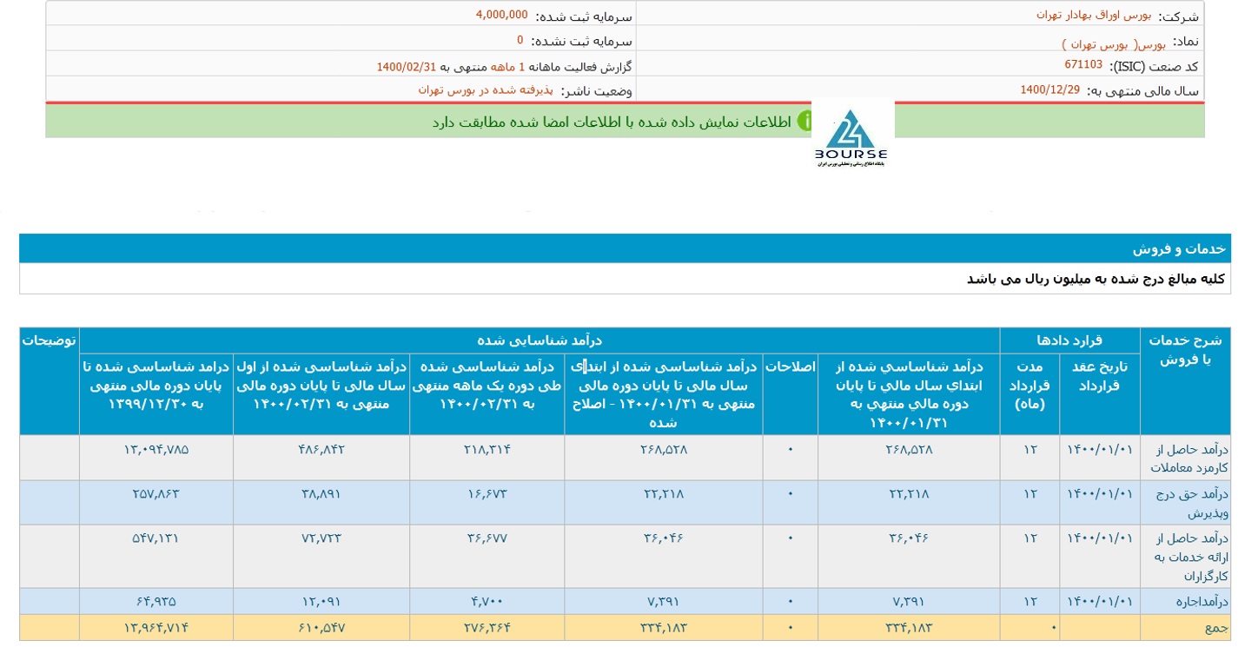Click the row label 'درآمد حاصل از کارمزد معاملات'
The image size is (1238, 647).
(x=1185, y=458)
